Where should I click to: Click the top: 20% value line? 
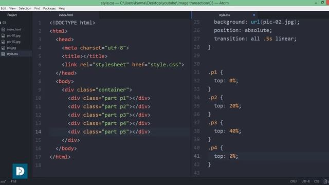228,106
